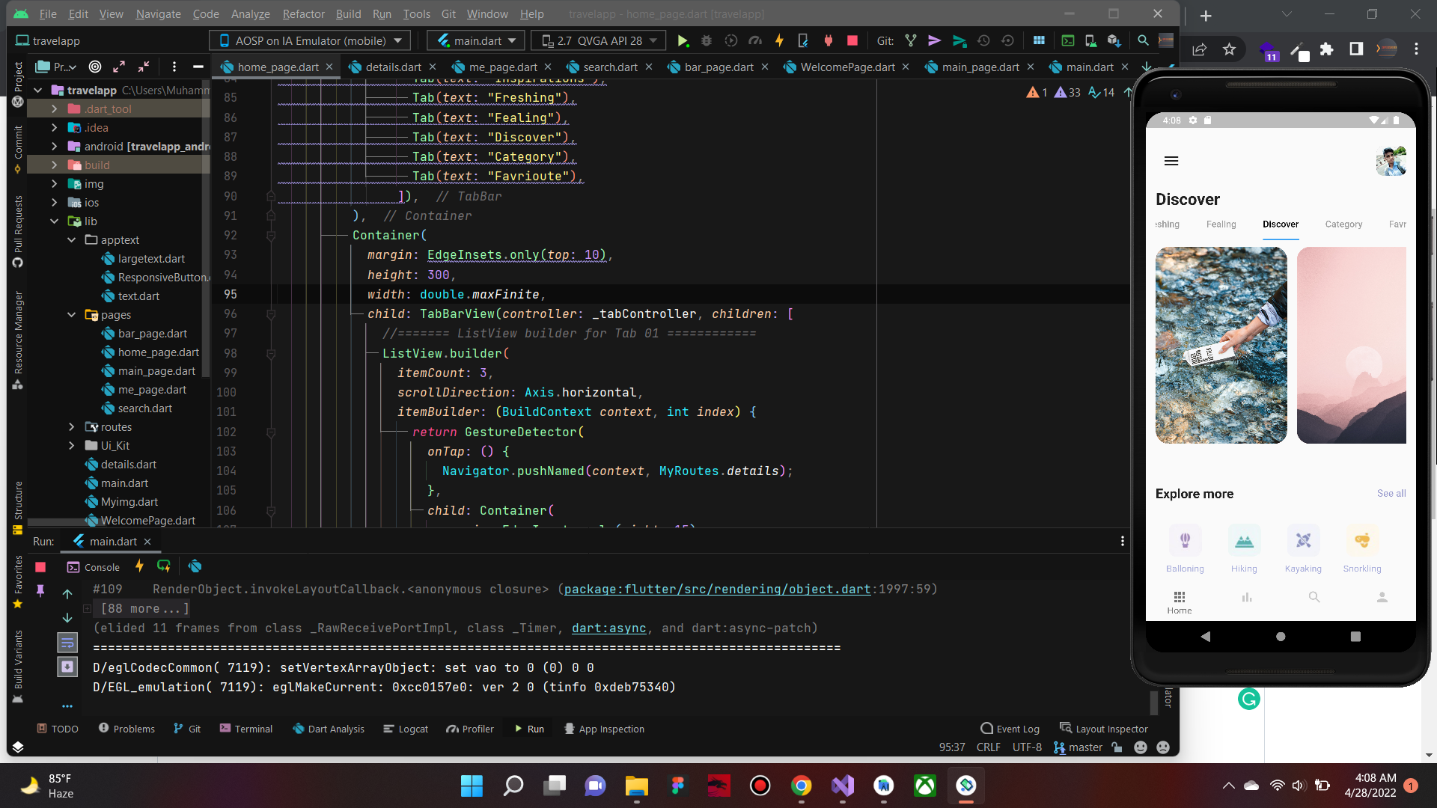Screen dimensions: 1437x808
Task: Collapse all in Project panel
Action: coord(144,67)
